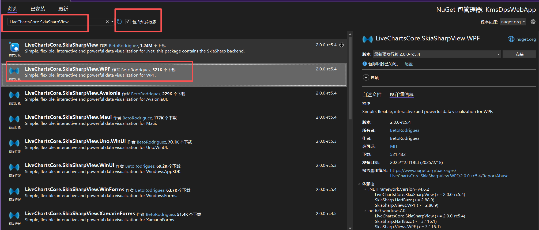The image size is (539, 230).
Task: Open the package source nuget.org dropdown
Action: tap(513, 22)
